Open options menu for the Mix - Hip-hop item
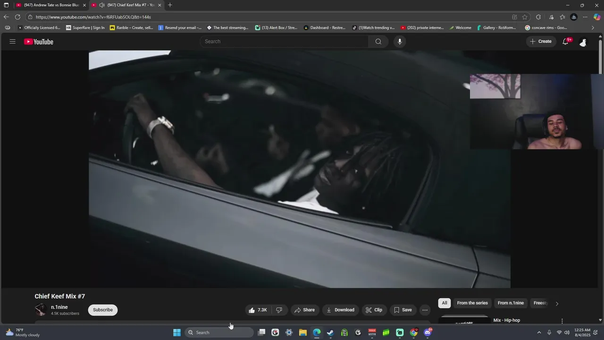 tap(562, 321)
